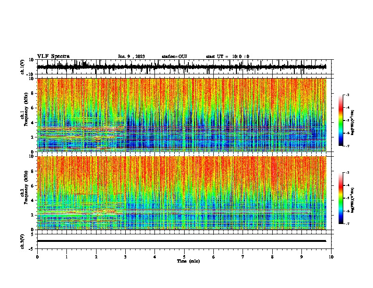Click time axis tick label "10"
373x288 pixels.
coord(331,257)
